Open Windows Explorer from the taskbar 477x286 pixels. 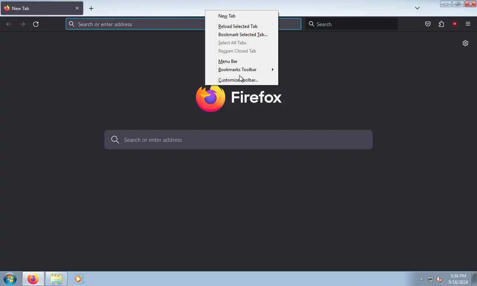(x=56, y=279)
